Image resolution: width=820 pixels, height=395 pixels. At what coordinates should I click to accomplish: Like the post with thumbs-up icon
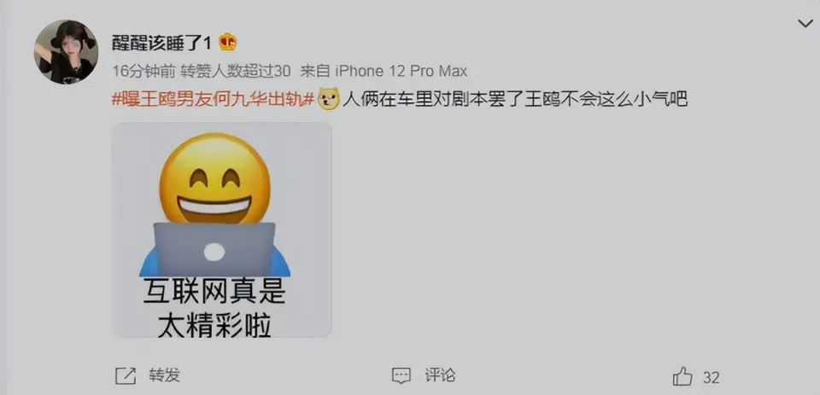pyautogui.click(x=682, y=376)
